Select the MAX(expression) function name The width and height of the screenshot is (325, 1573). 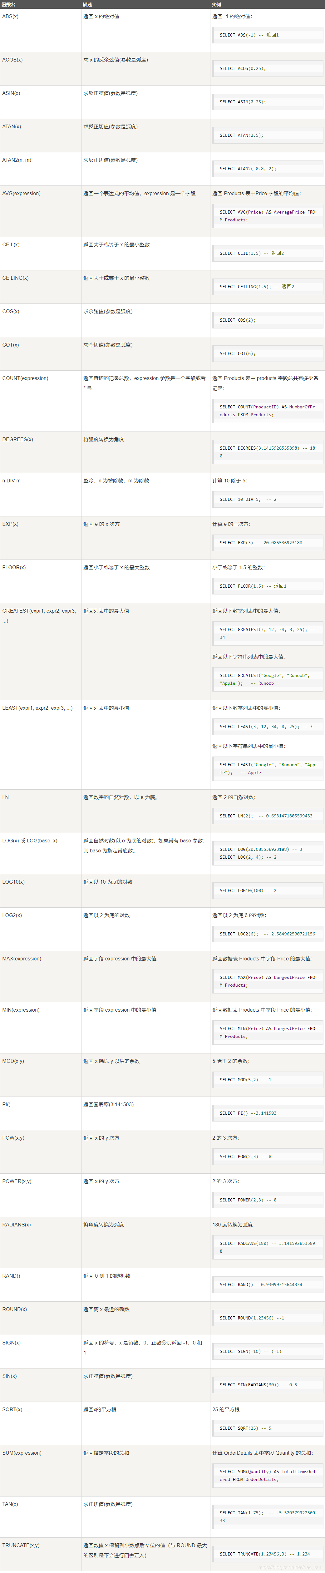[x=22, y=959]
